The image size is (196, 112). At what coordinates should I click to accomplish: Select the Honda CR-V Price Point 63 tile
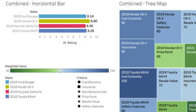click(170, 56)
